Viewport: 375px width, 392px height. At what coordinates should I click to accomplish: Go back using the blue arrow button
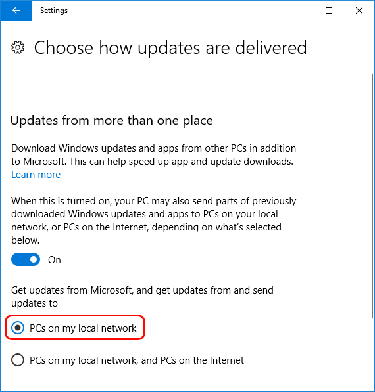16,11
